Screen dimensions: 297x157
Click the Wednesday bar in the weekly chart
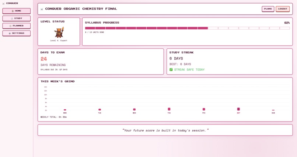(x=134, y=109)
